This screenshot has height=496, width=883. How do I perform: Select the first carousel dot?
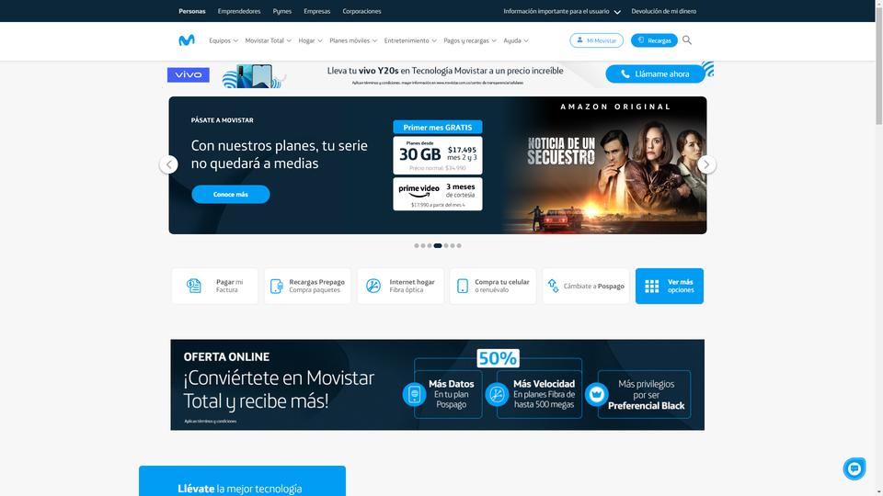417,246
